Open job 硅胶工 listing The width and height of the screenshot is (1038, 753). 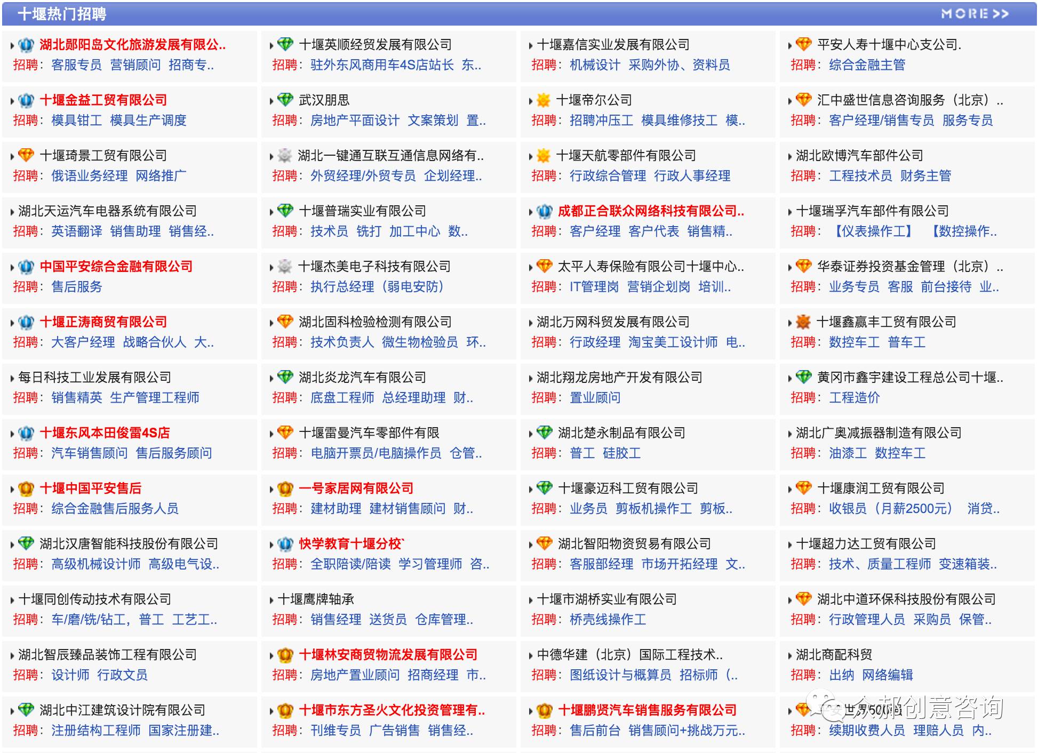[x=621, y=453]
